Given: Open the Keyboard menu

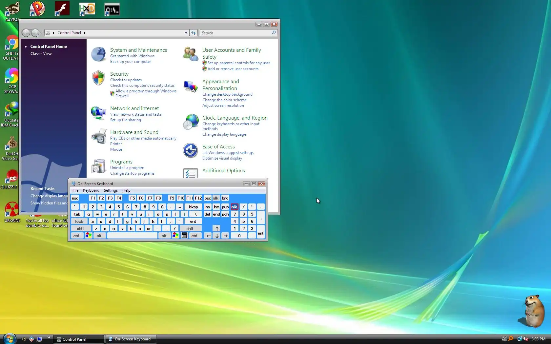Looking at the screenshot, I should point(91,190).
